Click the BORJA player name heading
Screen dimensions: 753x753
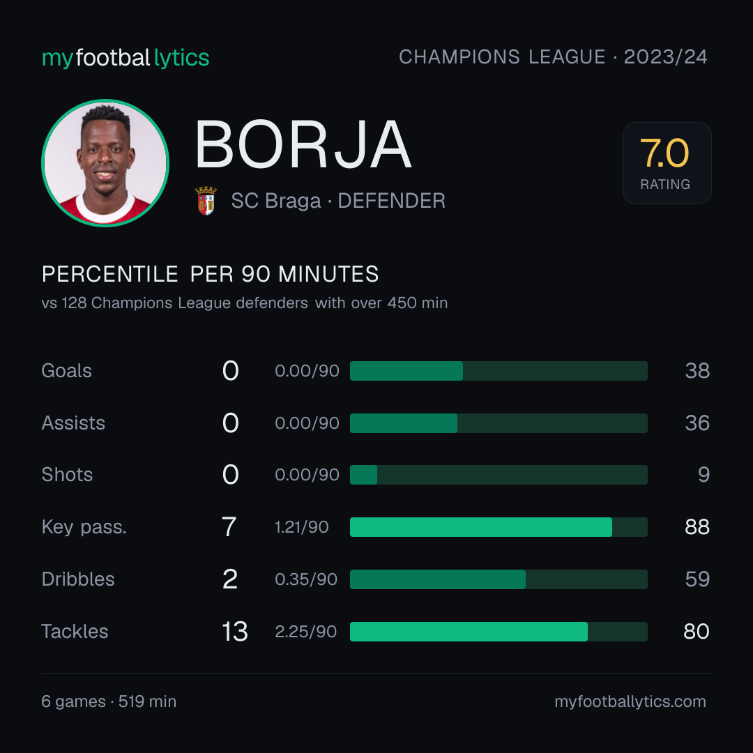pos(303,144)
